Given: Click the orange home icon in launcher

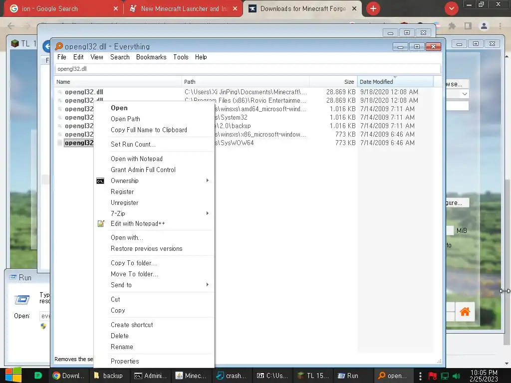Looking at the screenshot, I should click(465, 312).
